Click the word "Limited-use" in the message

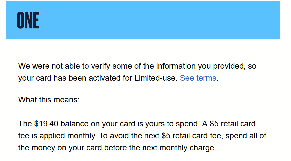(x=155, y=78)
